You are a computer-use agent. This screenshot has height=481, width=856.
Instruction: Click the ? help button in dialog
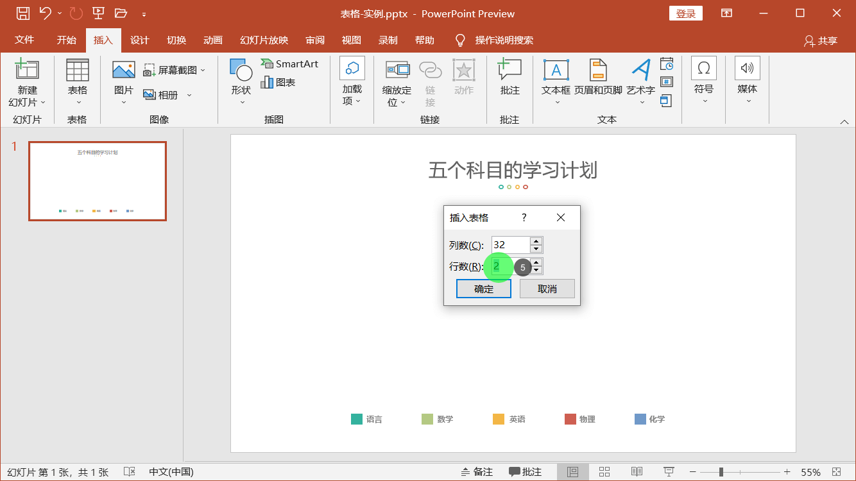tap(524, 217)
